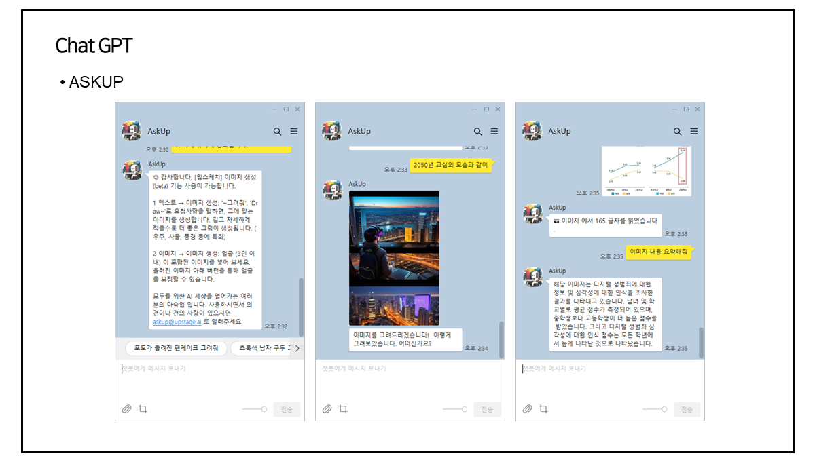Open search in the left AskUp window
This screenshot has height=458, width=815.
coord(277,132)
